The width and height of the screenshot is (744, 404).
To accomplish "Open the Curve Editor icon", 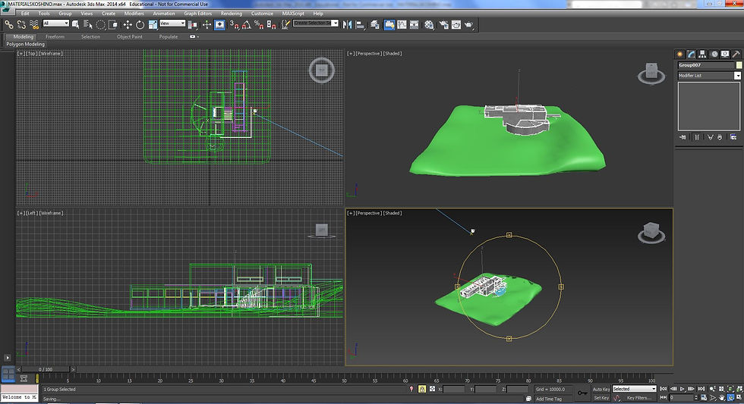I will click(402, 24).
